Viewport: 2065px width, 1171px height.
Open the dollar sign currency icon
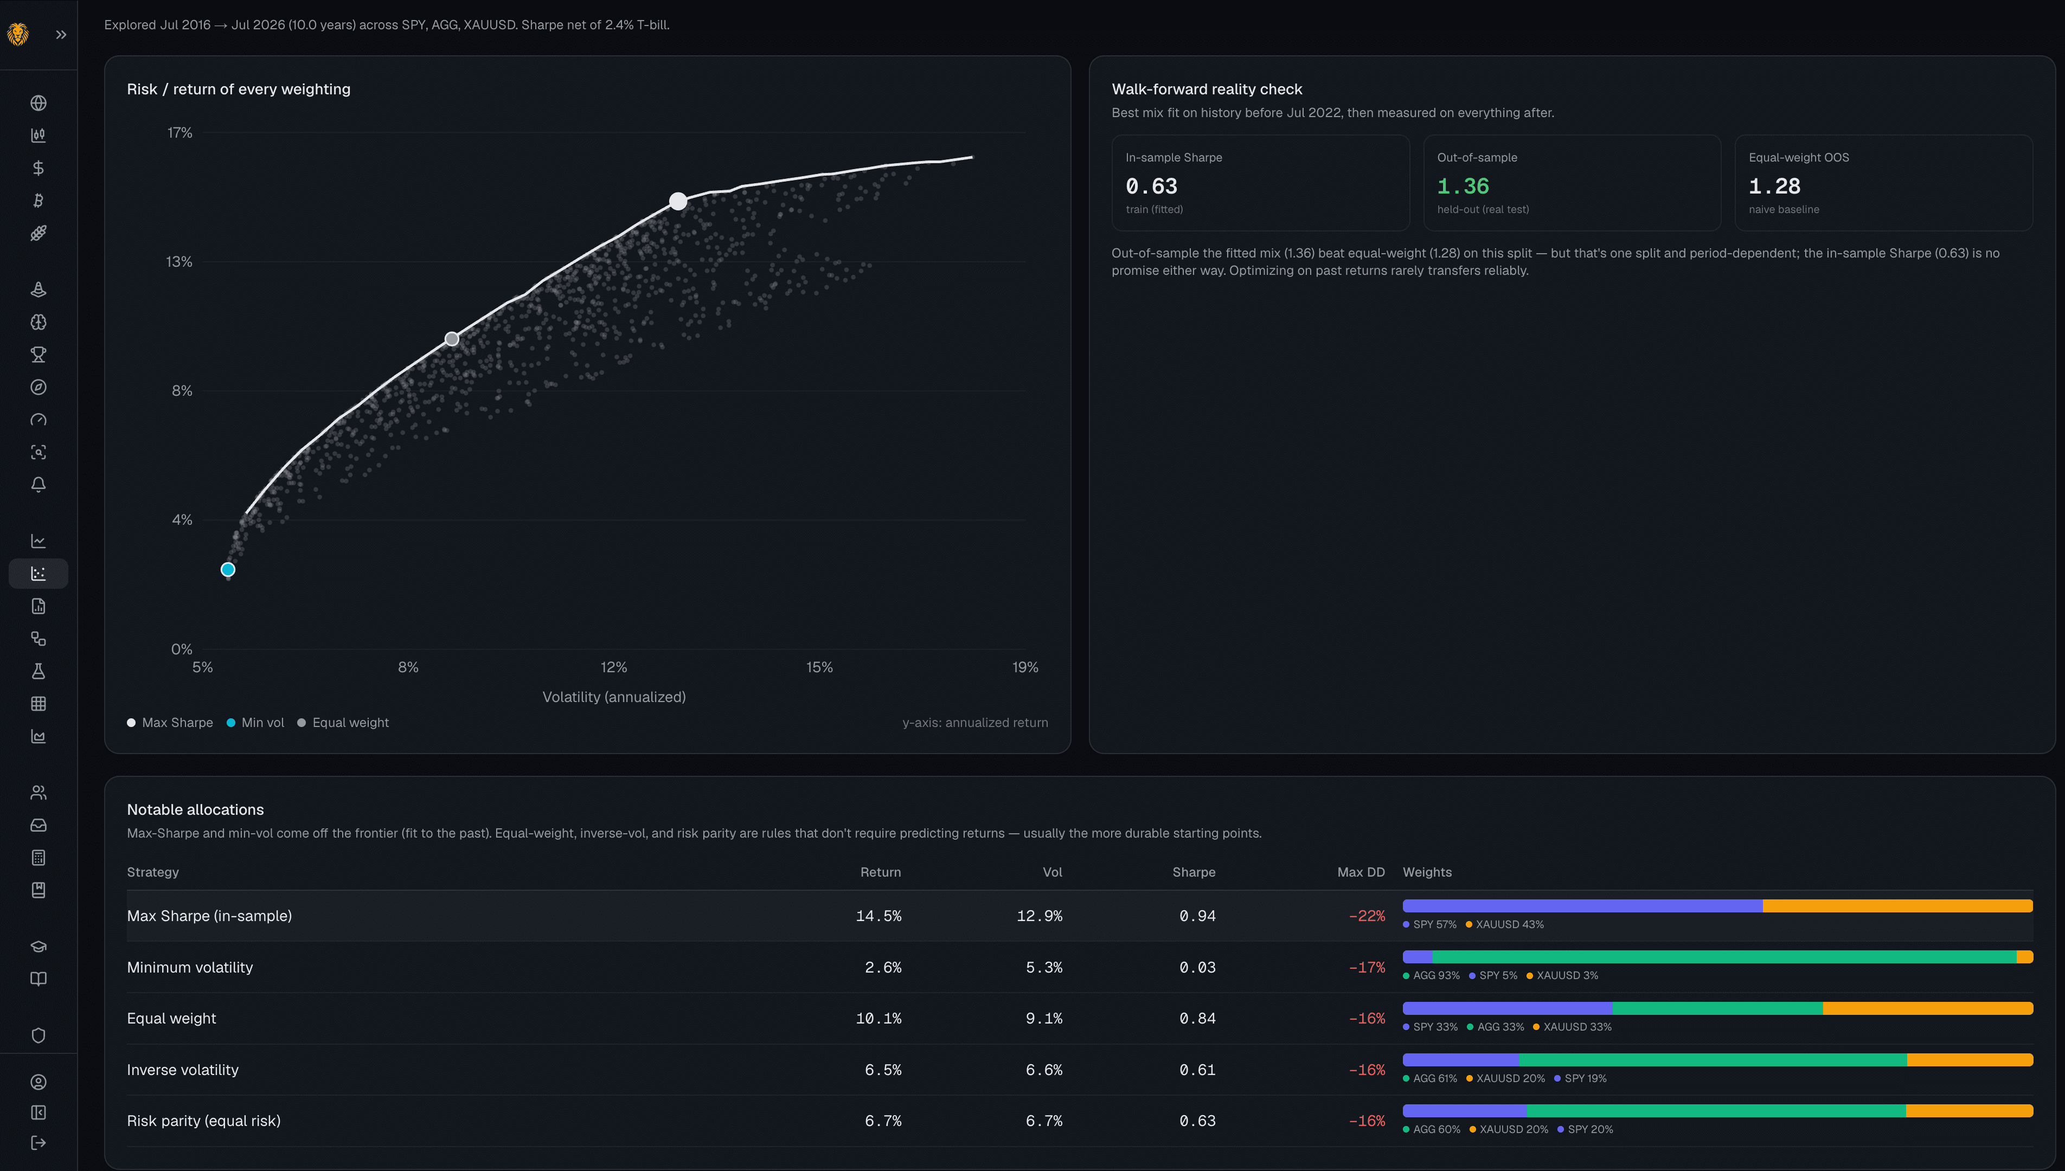pyautogui.click(x=38, y=168)
